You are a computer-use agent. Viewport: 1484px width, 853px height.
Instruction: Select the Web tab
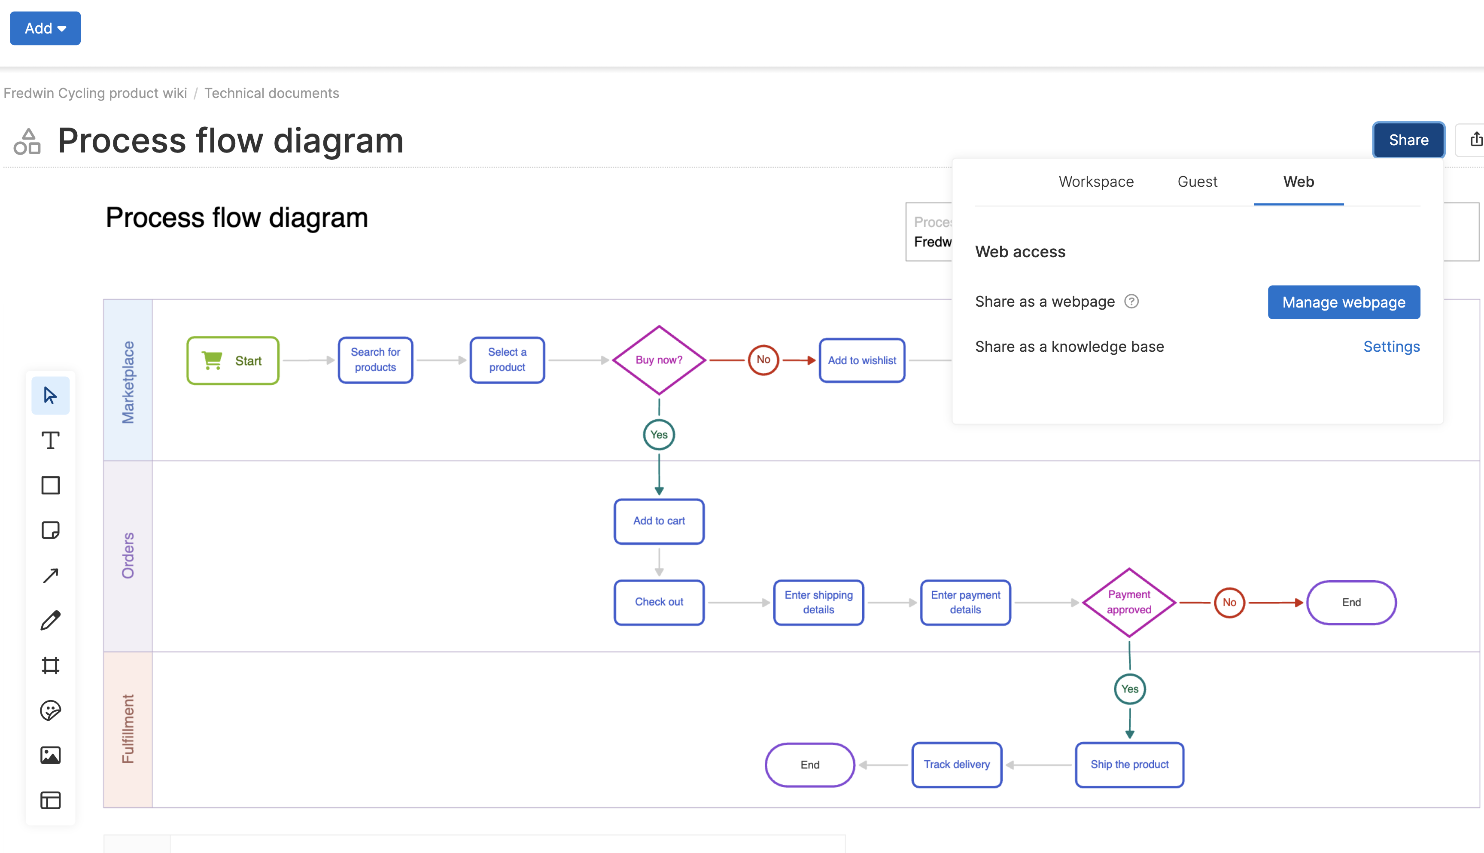click(1298, 182)
